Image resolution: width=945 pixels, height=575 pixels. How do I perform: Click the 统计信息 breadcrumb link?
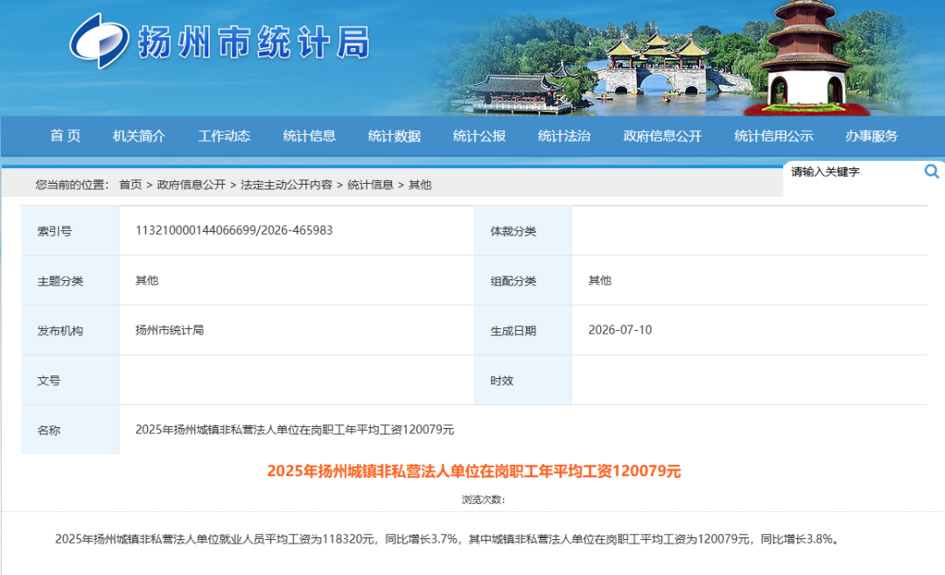[370, 185]
